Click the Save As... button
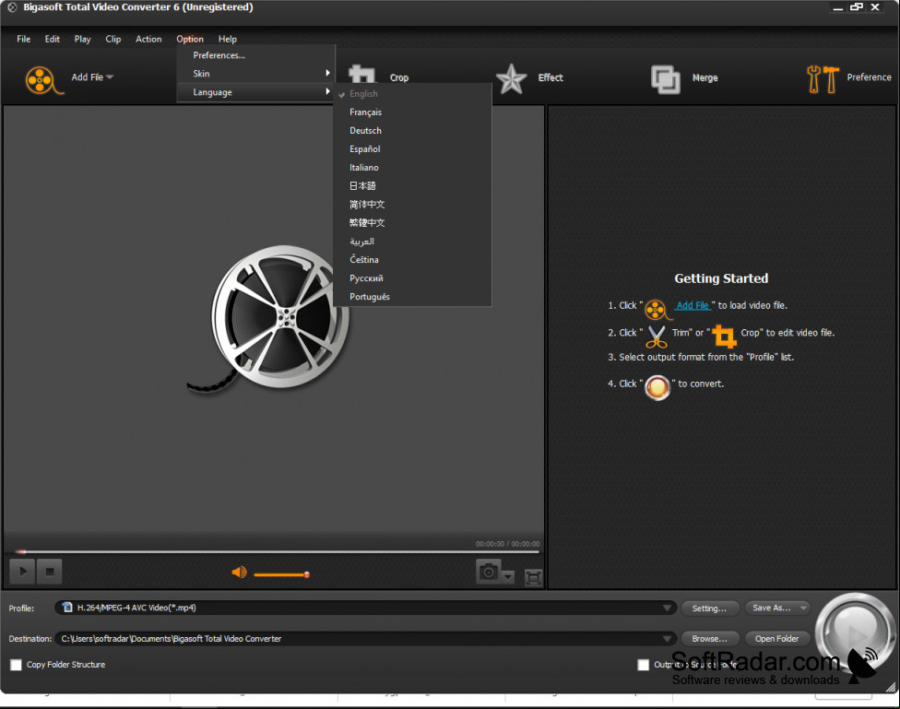 772,608
